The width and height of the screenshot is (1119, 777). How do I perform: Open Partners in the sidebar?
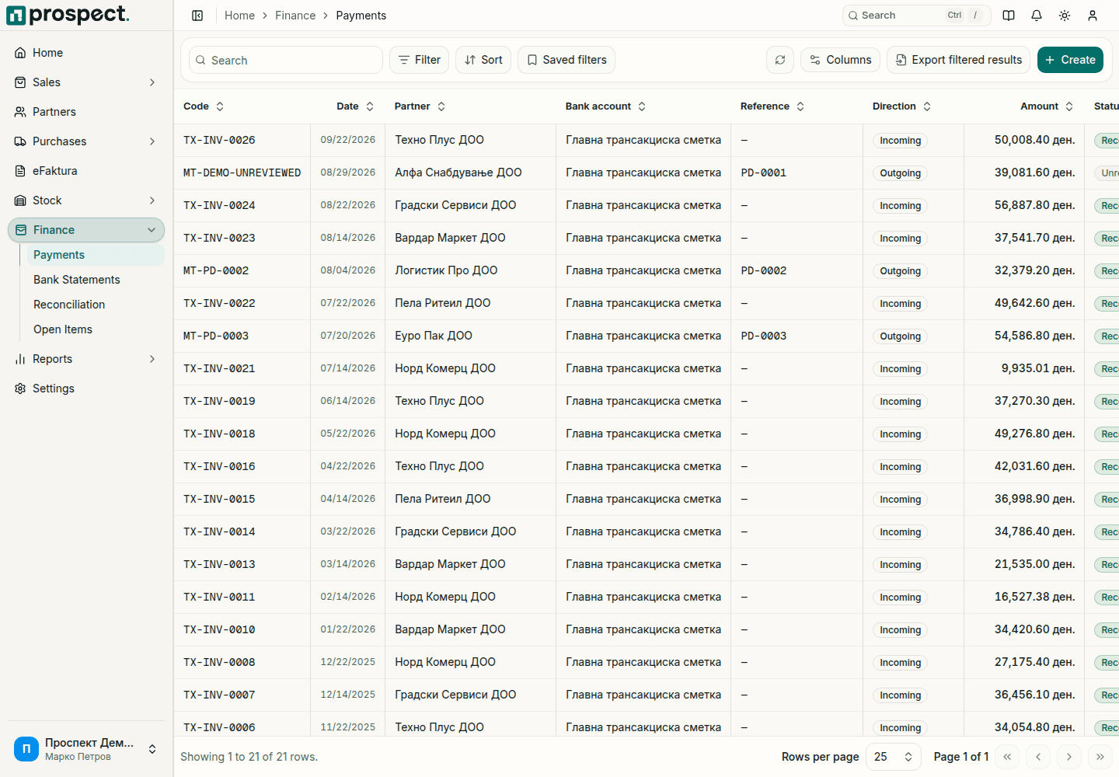click(x=86, y=112)
